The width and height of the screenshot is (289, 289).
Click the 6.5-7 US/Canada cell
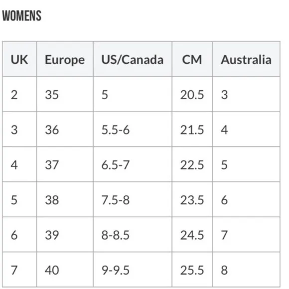click(133, 164)
